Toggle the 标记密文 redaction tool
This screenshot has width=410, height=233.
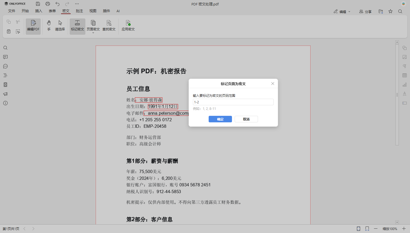point(77,25)
